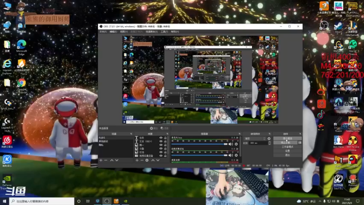This screenshot has width=364, height=205.
Task: Mute the second mixer channel speaker icon
Action: (x=231, y=155)
